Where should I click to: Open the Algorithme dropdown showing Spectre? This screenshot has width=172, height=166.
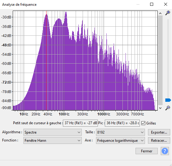click(53, 132)
